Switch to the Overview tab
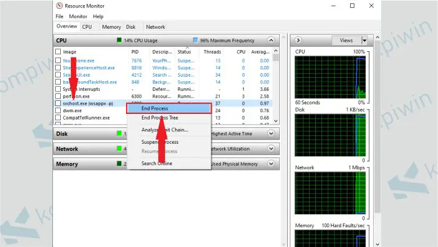Screen dimensions: 438x247 coord(67,27)
